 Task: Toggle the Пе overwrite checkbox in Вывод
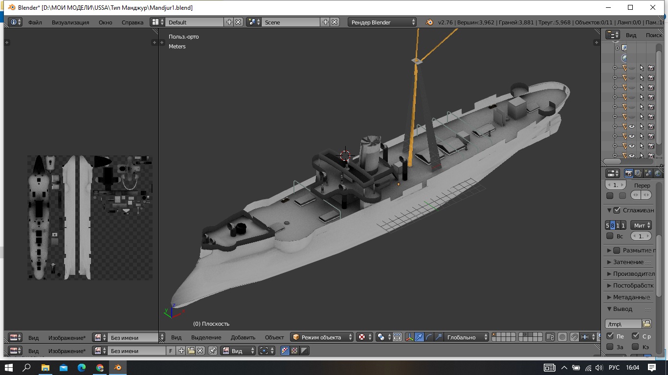coord(610,336)
